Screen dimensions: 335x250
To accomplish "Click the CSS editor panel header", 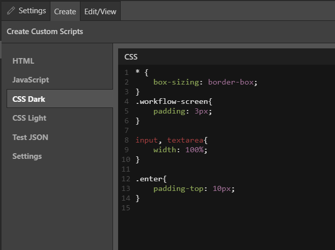I will (131, 57).
